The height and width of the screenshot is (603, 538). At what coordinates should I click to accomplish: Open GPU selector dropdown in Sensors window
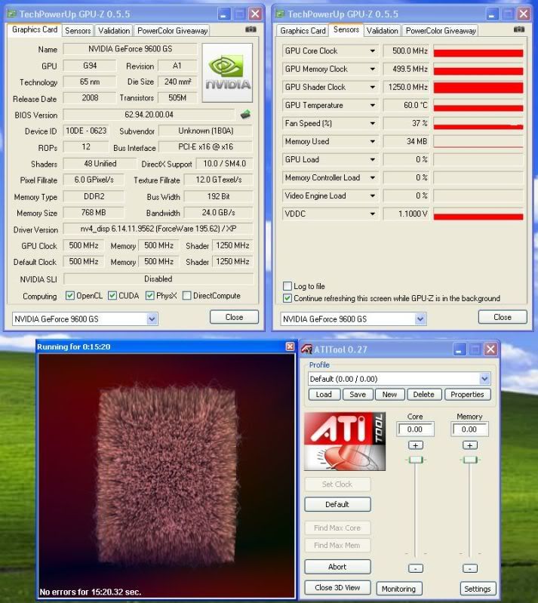click(x=420, y=318)
